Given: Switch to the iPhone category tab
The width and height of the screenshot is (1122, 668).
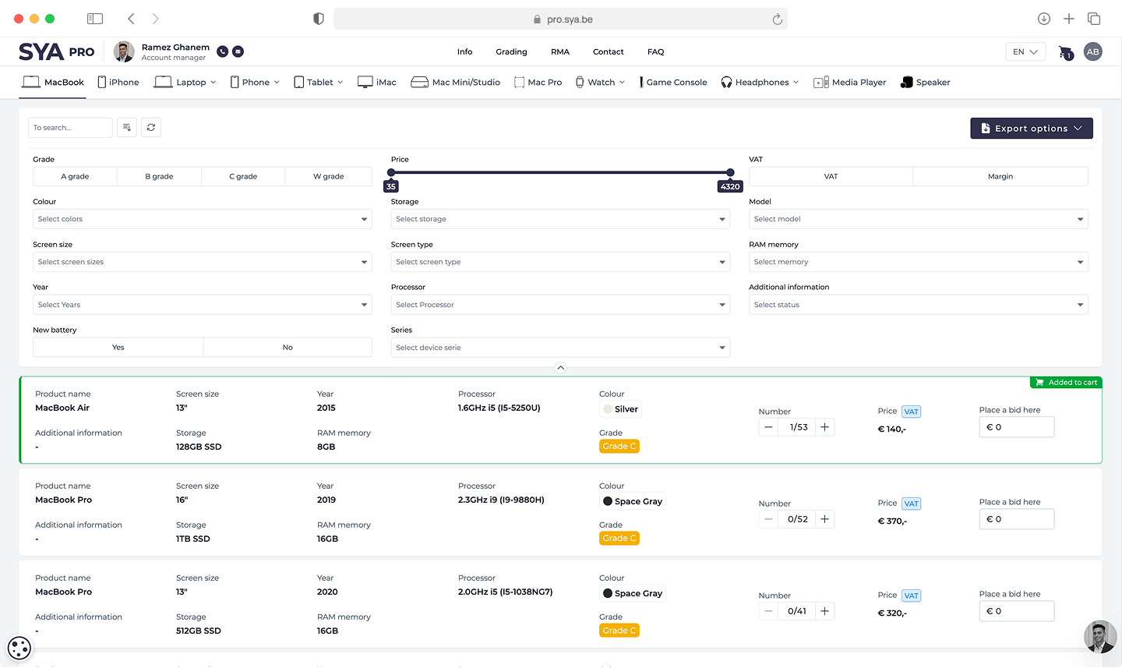Looking at the screenshot, I should point(118,83).
